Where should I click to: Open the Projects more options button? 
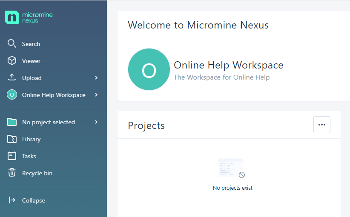[x=322, y=125]
